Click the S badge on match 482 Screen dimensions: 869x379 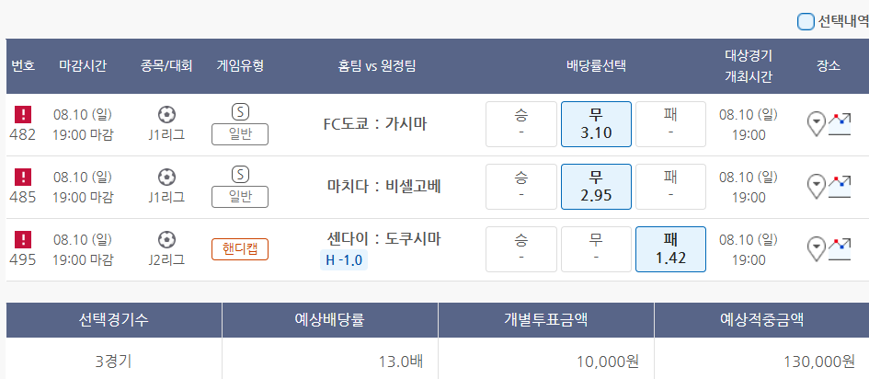point(240,112)
